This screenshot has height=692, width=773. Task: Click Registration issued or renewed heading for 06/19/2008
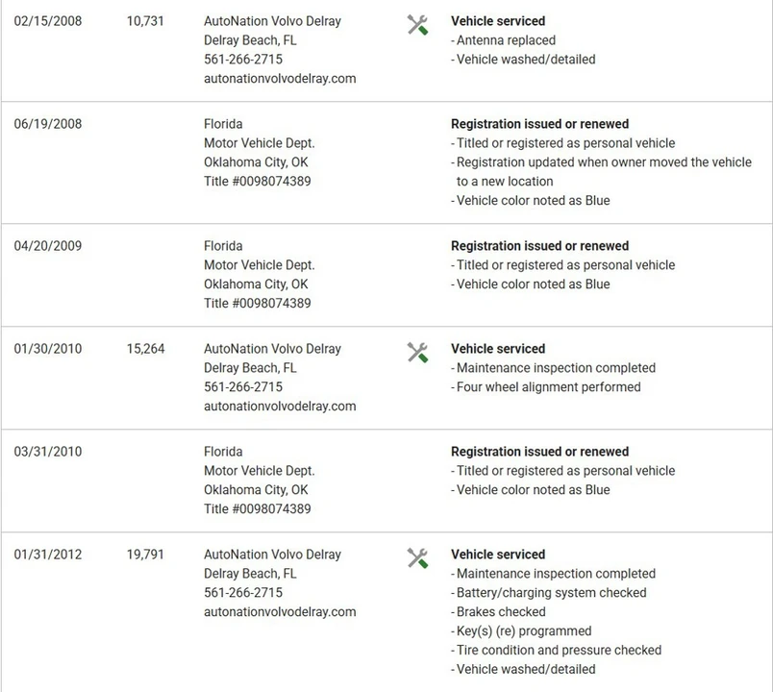click(x=539, y=124)
